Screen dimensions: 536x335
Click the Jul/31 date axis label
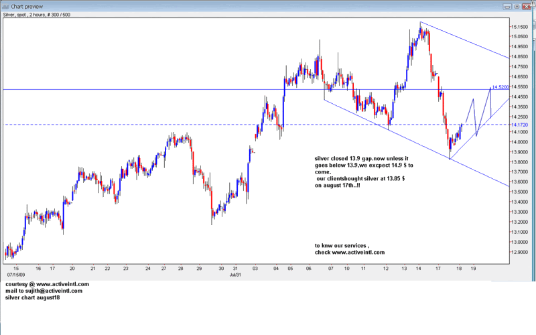click(235, 274)
